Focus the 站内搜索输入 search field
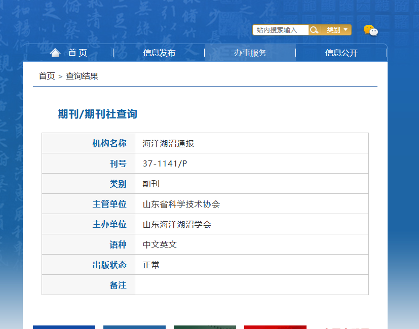Viewport: 419px width, 329px height. pos(281,30)
